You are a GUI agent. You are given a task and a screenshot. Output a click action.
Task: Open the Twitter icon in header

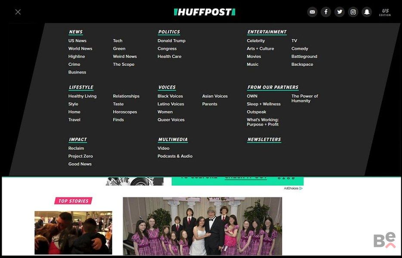pyautogui.click(x=340, y=12)
